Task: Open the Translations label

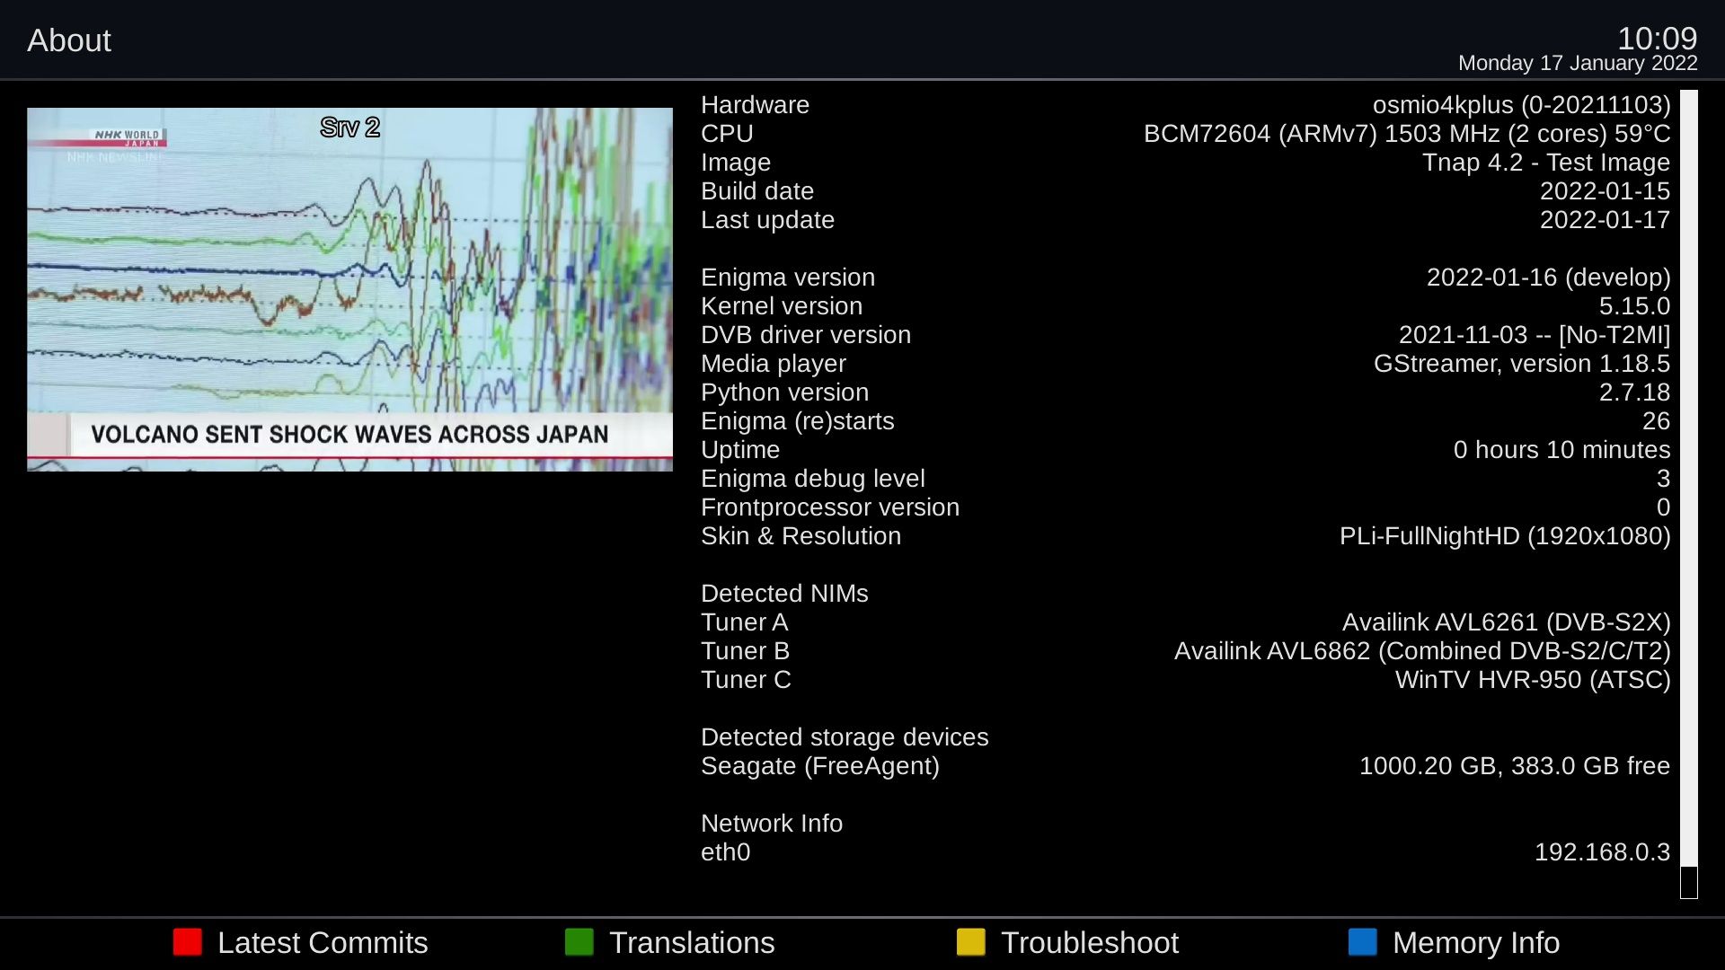Action: click(x=691, y=942)
